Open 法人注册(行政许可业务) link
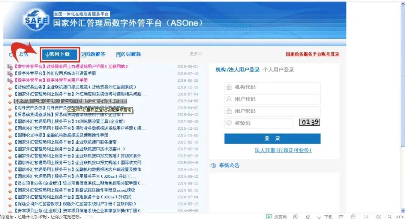Viewport: 405px width, 219px height. (283, 150)
